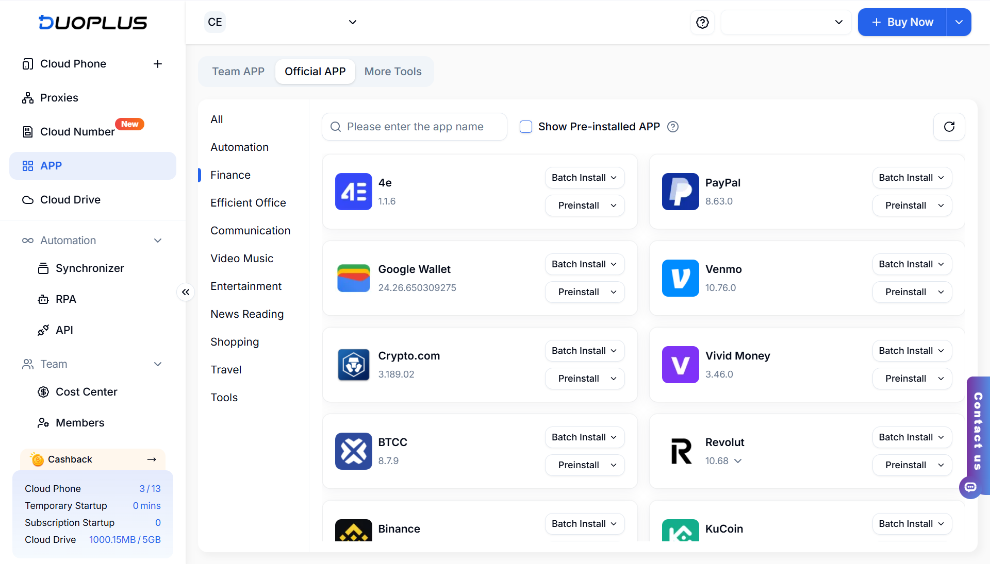Collapse the Team sidebar section
990x564 pixels.
click(x=158, y=364)
